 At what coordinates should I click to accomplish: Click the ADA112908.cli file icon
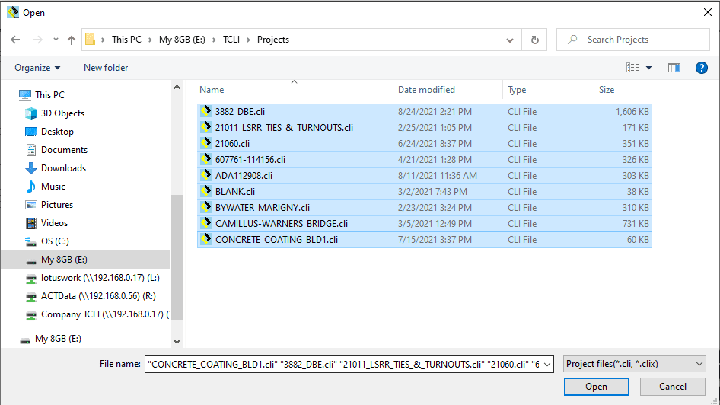point(206,176)
